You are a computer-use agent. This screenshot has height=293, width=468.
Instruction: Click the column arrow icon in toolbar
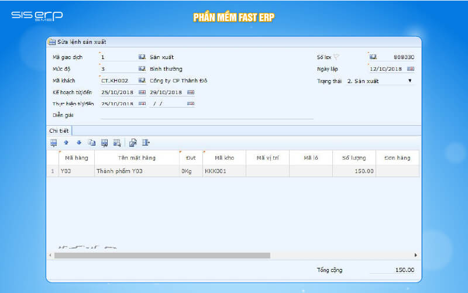[146, 143]
